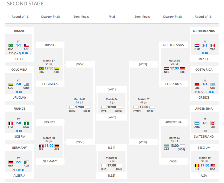The width and height of the screenshot is (224, 183).
Task: Click the Uruguay flag above URU
Action: pyautogui.click(x=26, y=84)
